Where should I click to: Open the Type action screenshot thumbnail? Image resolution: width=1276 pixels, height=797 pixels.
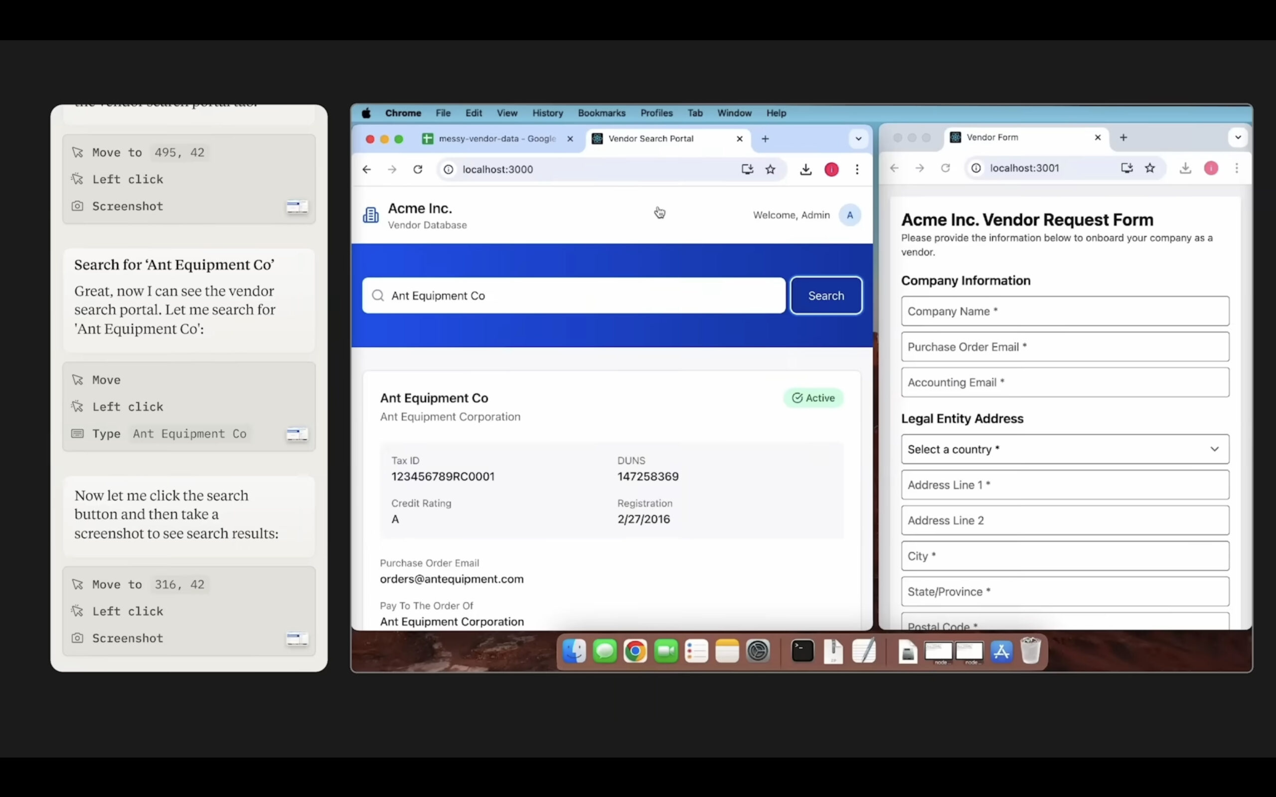(x=297, y=434)
